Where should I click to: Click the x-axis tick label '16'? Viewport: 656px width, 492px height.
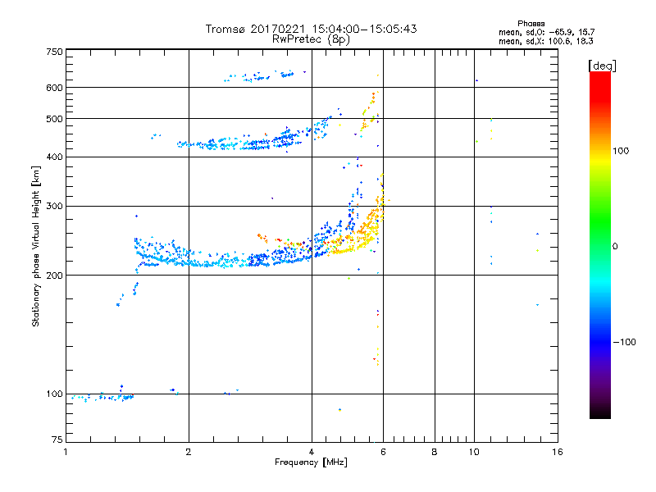558,452
